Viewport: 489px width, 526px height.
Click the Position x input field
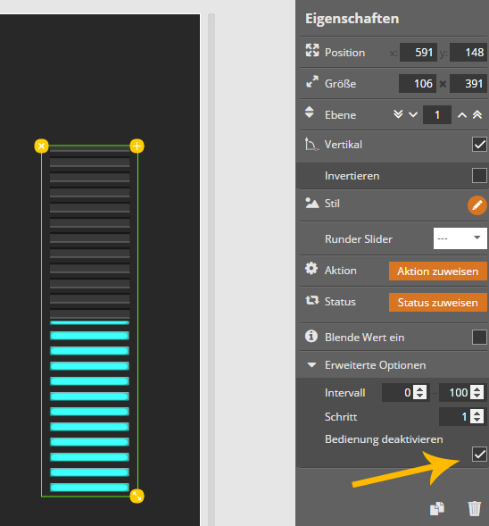[x=419, y=53]
